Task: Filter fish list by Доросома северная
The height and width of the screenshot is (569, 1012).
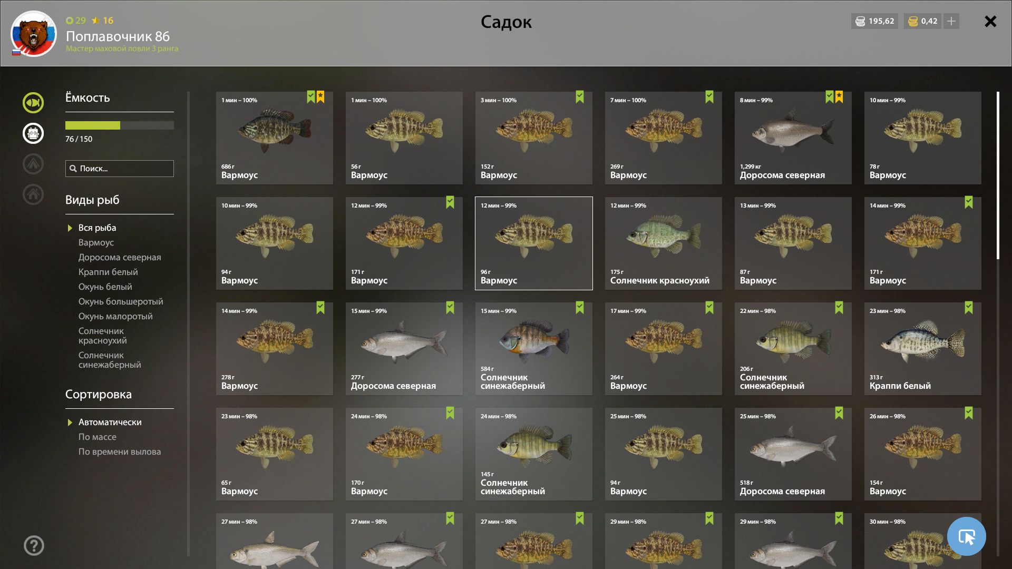Action: tap(120, 257)
